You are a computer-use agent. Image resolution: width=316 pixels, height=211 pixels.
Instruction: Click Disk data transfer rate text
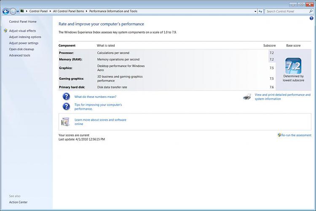pos(112,87)
